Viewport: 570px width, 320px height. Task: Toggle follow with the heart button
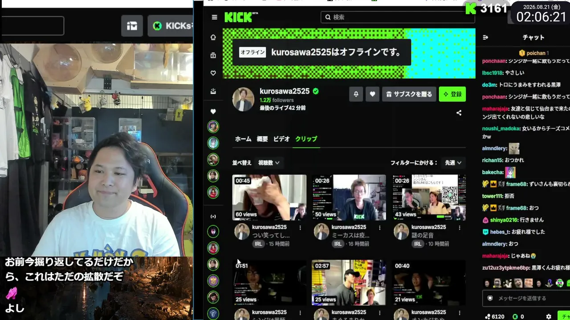click(x=372, y=94)
